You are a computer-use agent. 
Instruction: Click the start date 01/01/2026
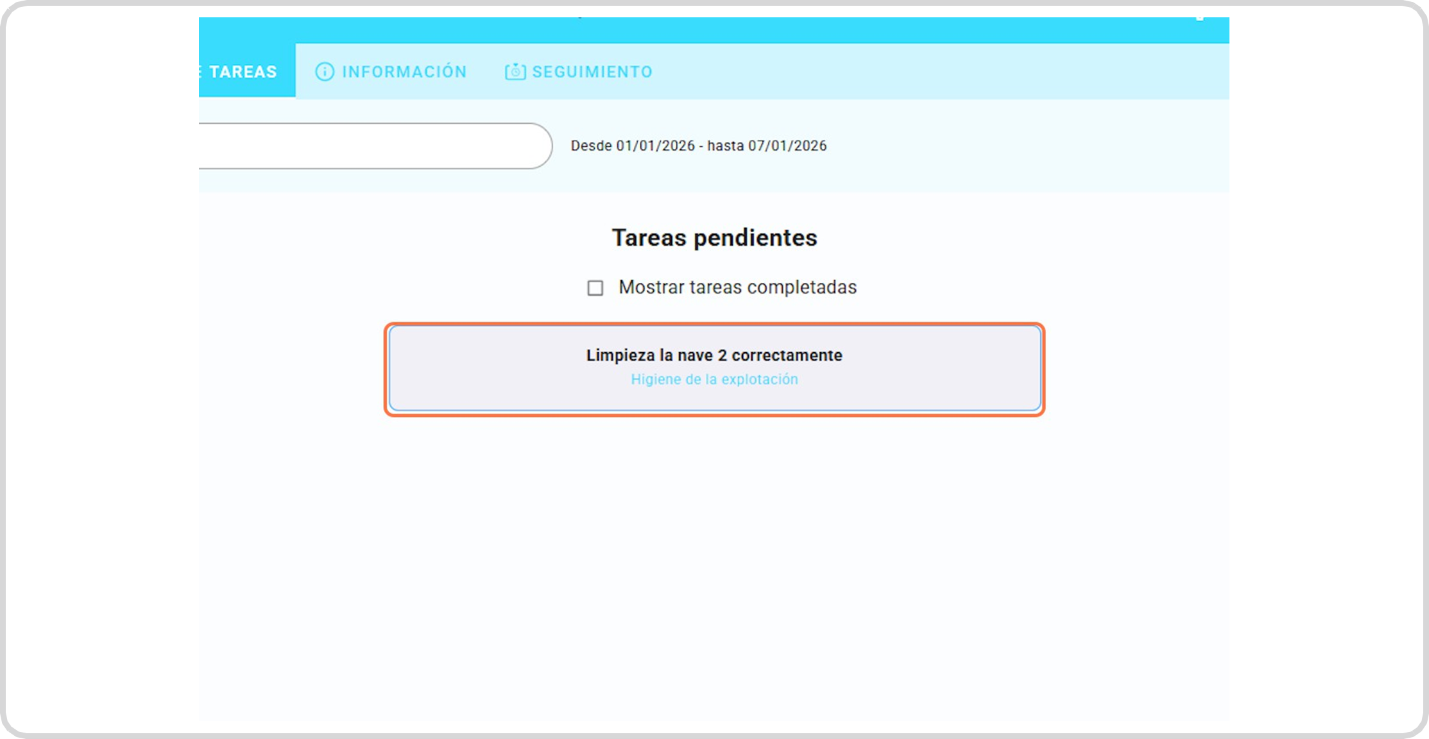(x=655, y=146)
